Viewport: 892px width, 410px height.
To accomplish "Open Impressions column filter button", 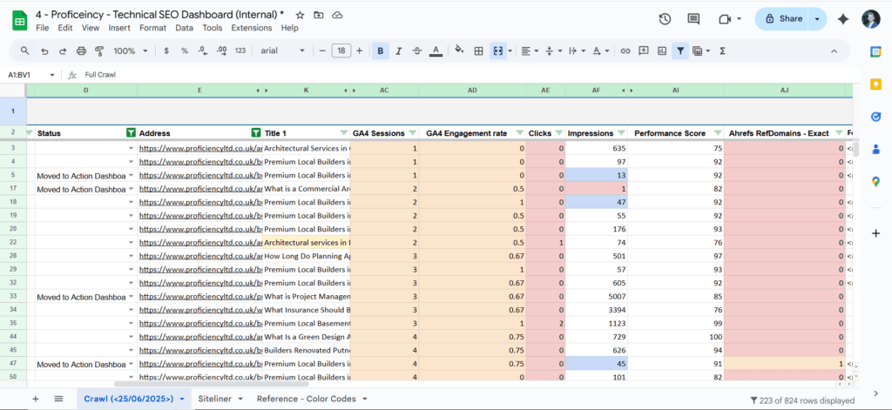I will [x=621, y=133].
